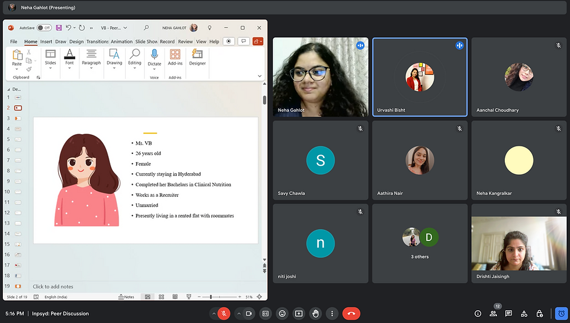570x323 pixels.
Task: Toggle the Meet camera button
Action: 249,314
